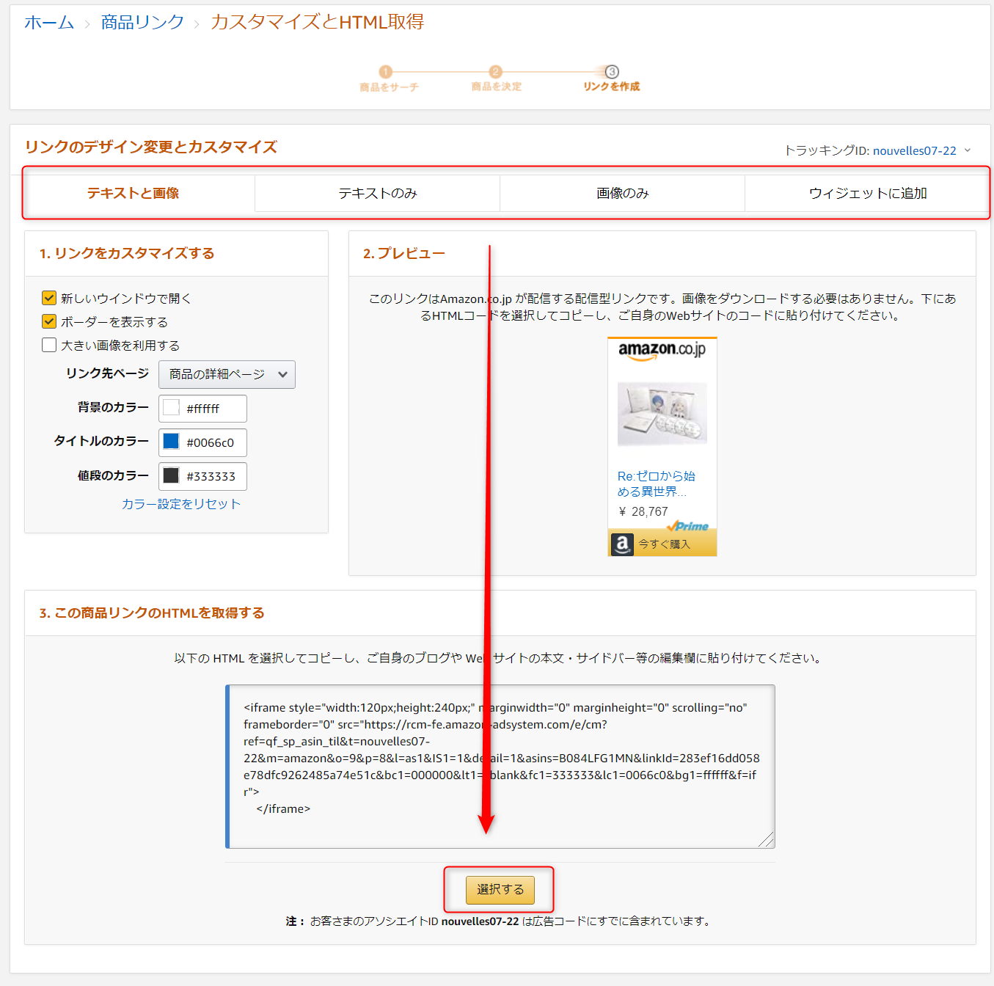Image resolution: width=994 pixels, height=986 pixels.
Task: Click 今すぐ購入 button in preview
Action: click(x=662, y=544)
